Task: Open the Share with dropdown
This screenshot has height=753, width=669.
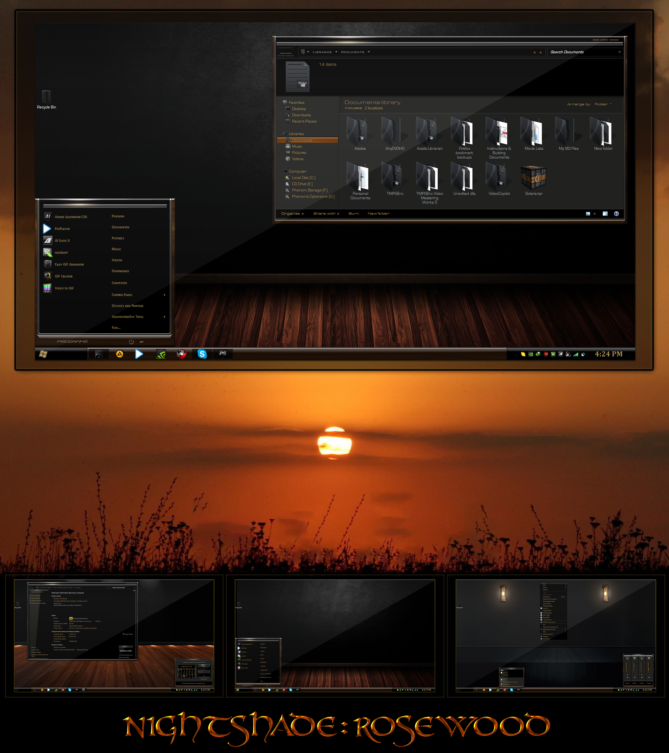Action: tap(326, 214)
